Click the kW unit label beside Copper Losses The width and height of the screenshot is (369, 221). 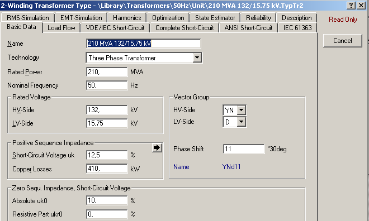click(135, 169)
